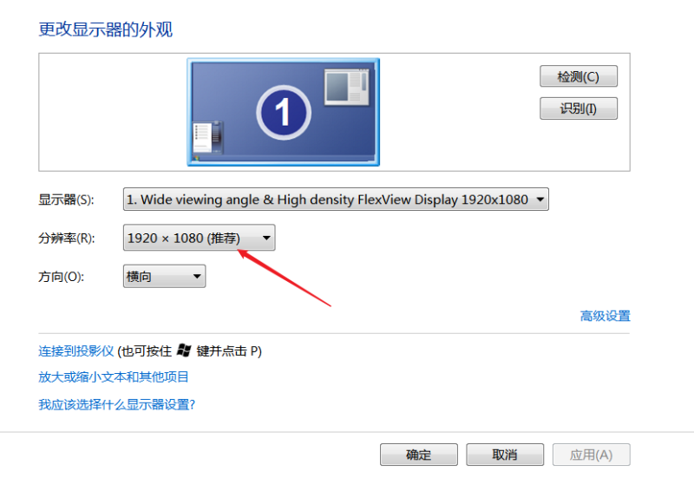Click the Windows logo key icon
The height and width of the screenshot is (491, 694).
pyautogui.click(x=184, y=350)
